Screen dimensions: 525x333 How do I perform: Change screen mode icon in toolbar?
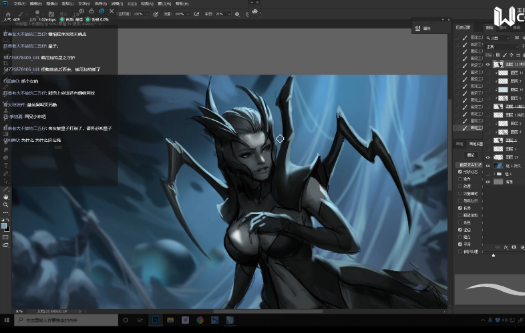pos(6,245)
